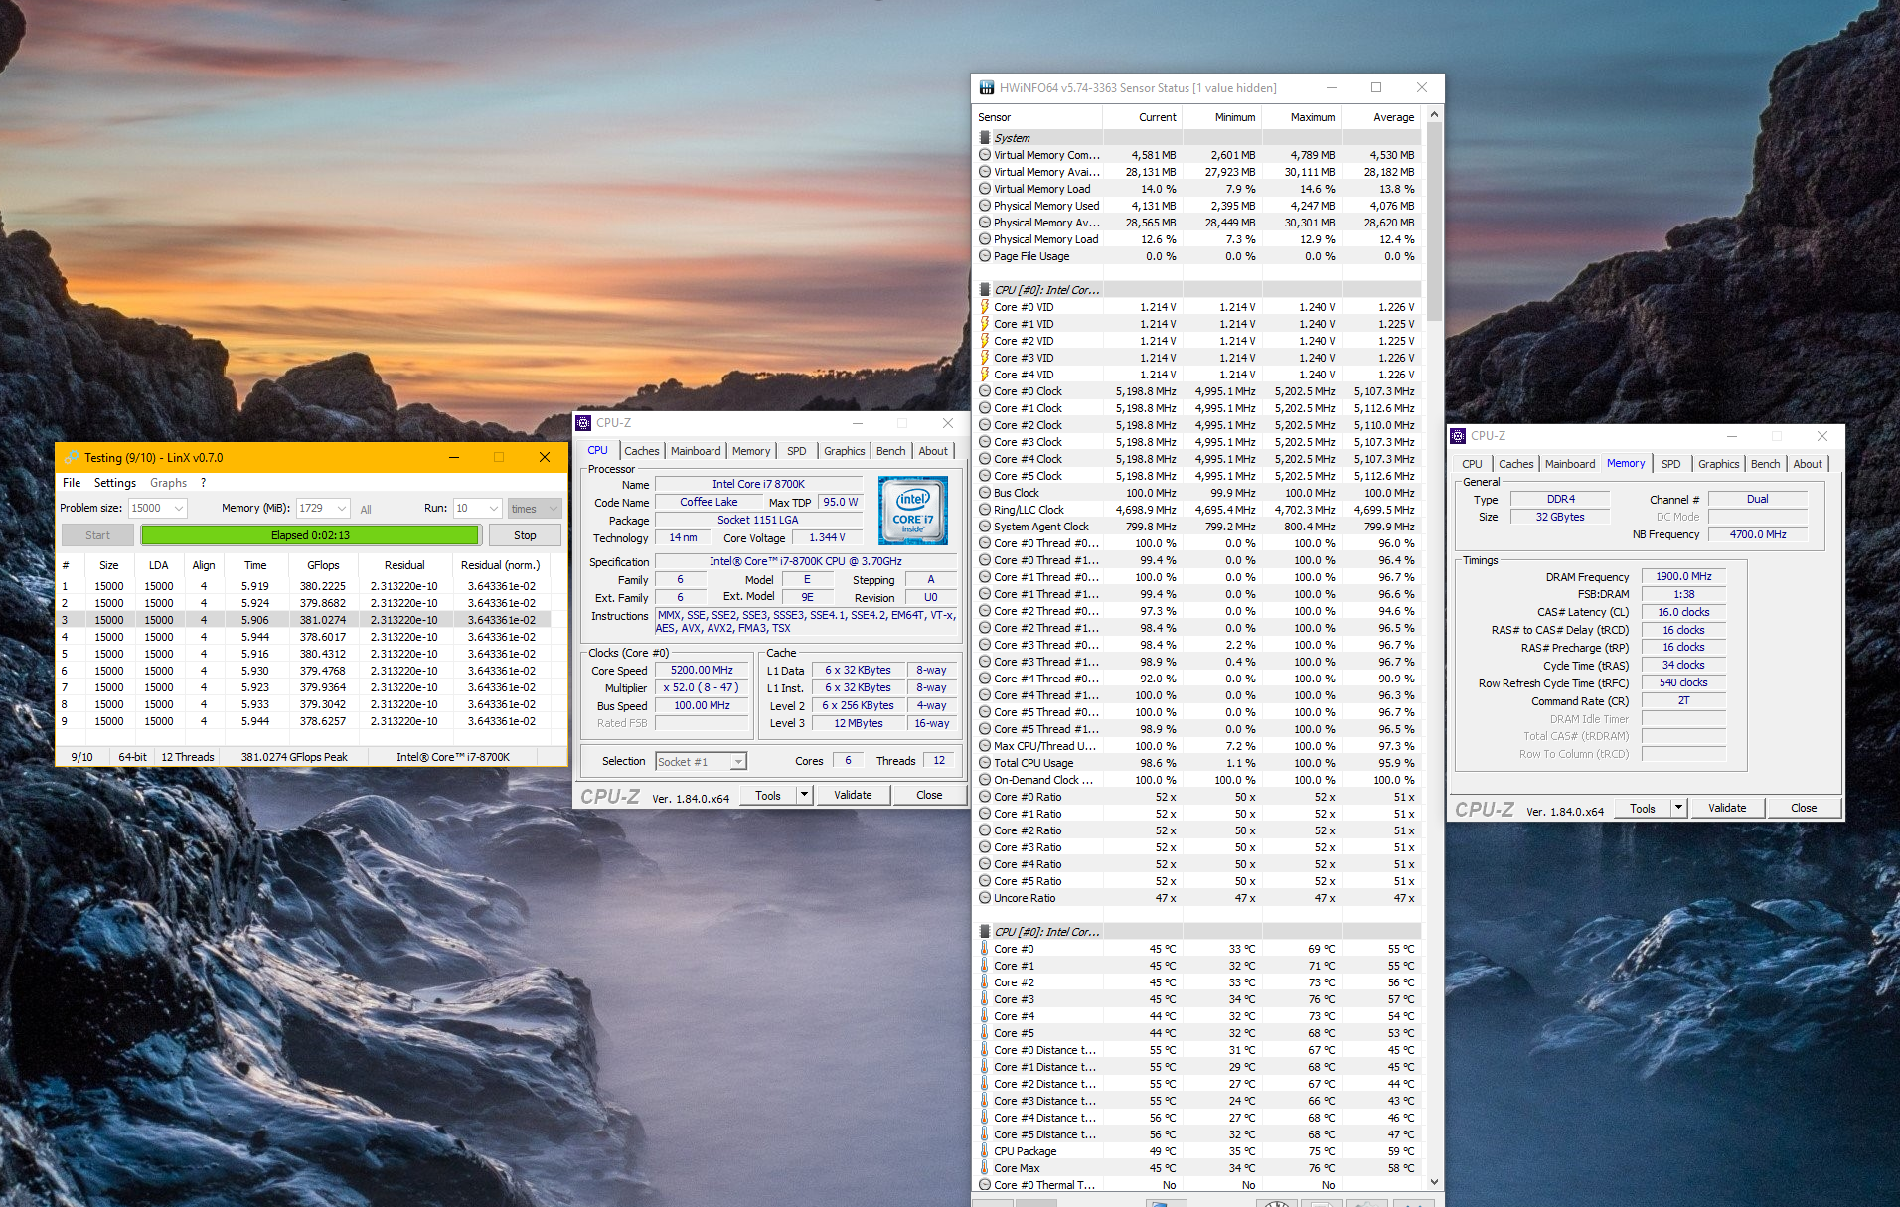
Task: Click the chip icon beside the System header
Action: point(985,138)
